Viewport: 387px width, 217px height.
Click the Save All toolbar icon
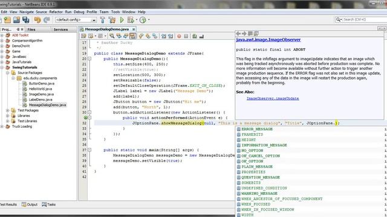(25, 20)
